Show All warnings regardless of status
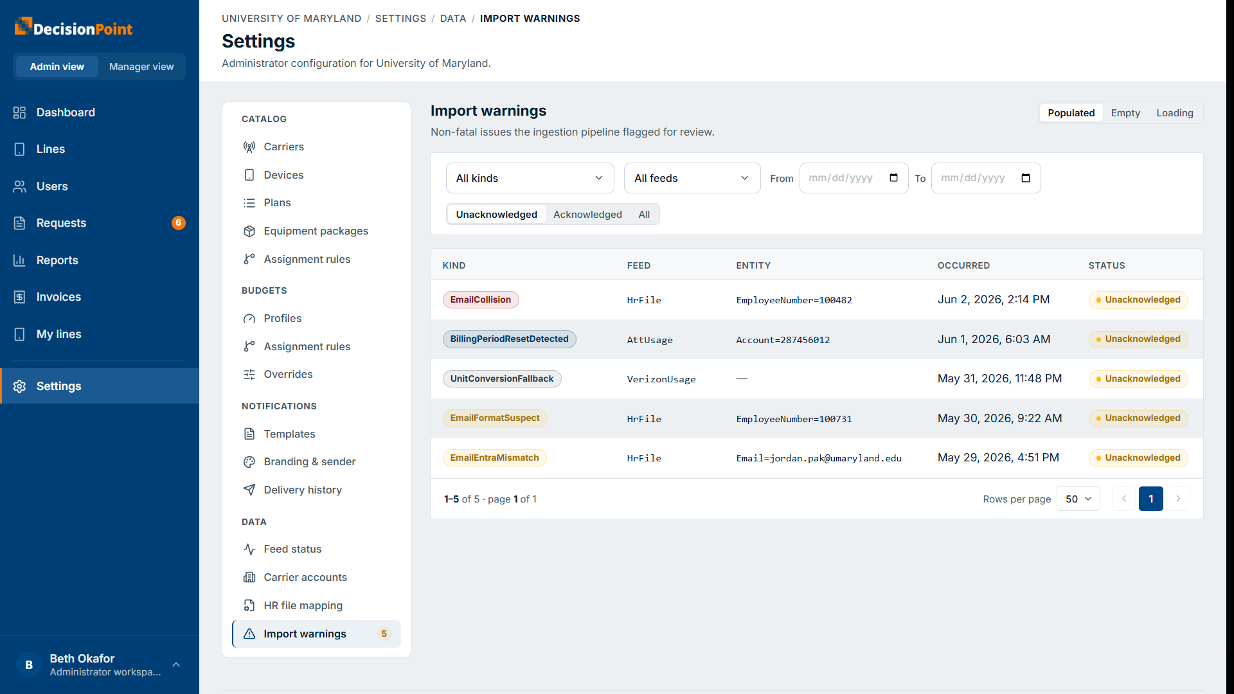Viewport: 1234px width, 694px height. click(x=644, y=215)
